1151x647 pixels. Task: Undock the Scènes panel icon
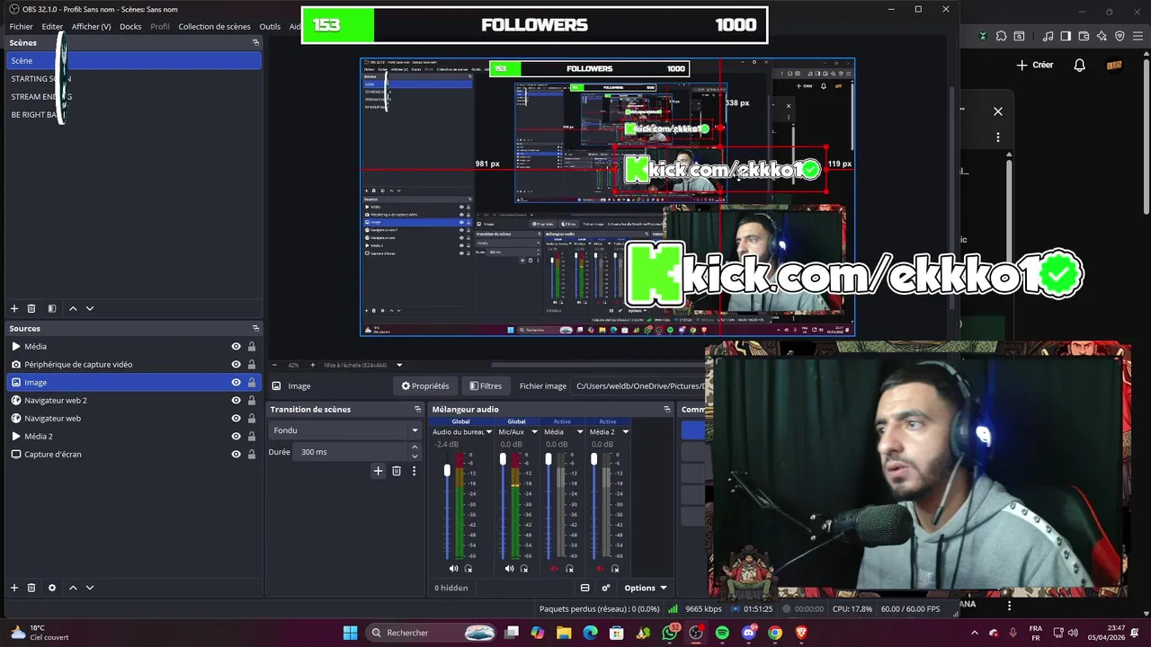pos(255,42)
